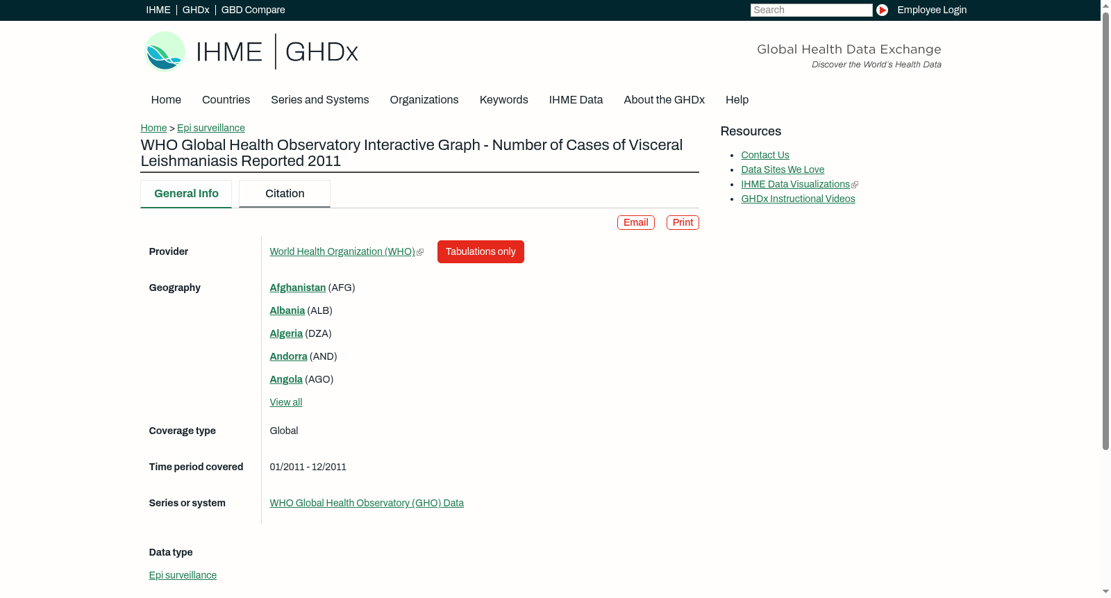Open Countries menu item
The width and height of the screenshot is (1111, 598).
pyautogui.click(x=226, y=100)
